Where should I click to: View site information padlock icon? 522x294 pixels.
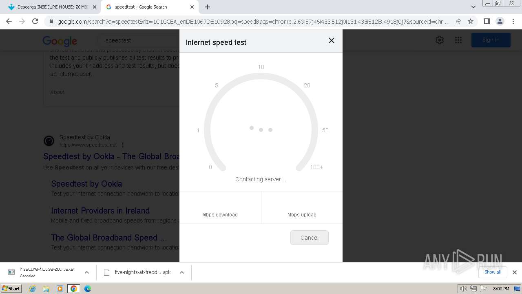point(51,22)
